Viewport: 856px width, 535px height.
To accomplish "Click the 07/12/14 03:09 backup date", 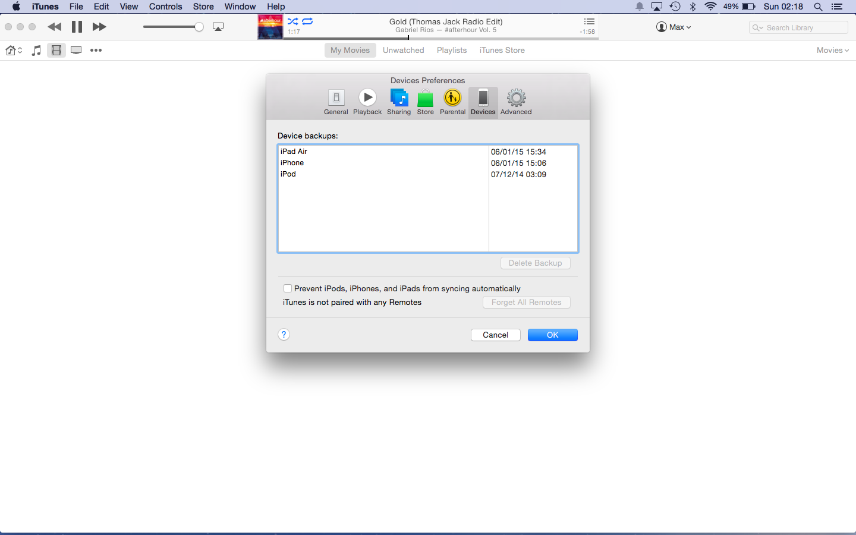I will pos(518,174).
